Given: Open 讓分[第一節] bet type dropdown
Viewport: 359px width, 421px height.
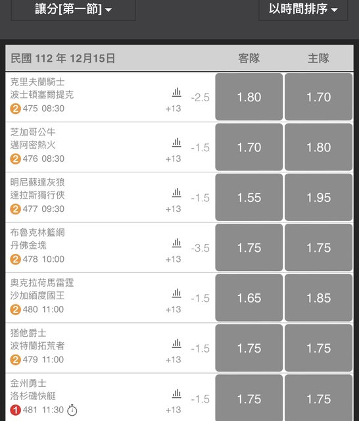Looking at the screenshot, I should click(73, 10).
